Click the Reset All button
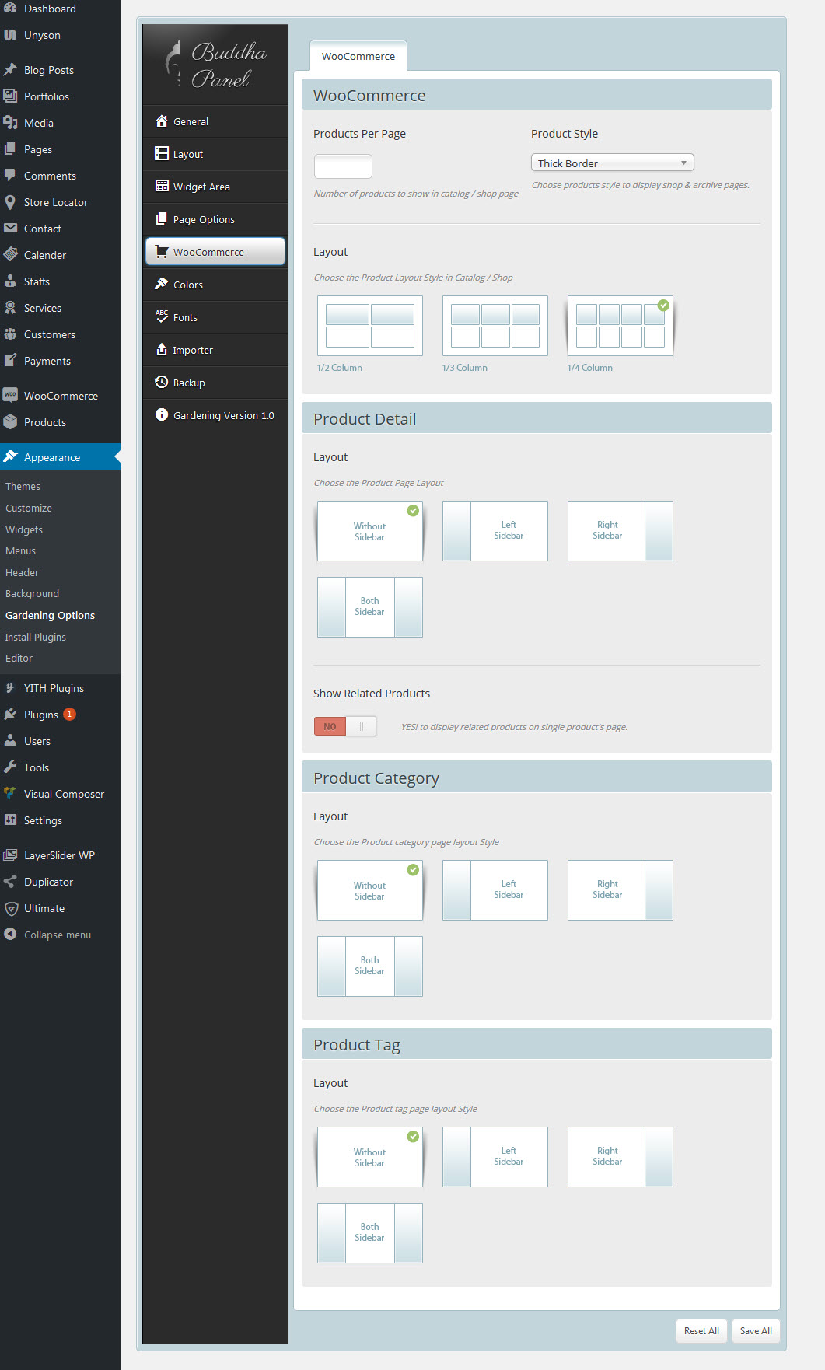 [701, 1331]
